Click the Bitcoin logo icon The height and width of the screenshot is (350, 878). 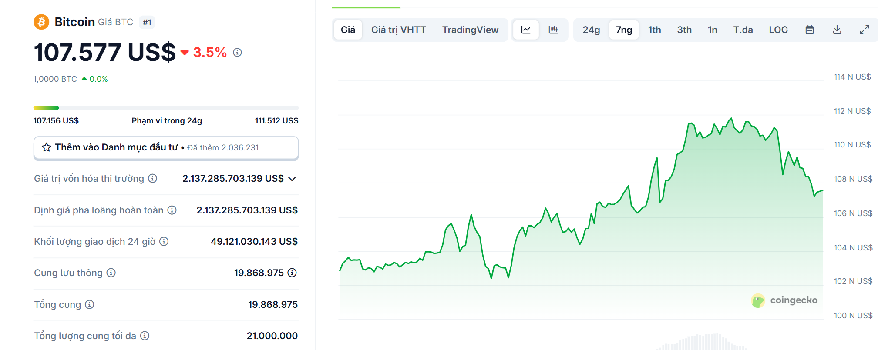coord(41,22)
